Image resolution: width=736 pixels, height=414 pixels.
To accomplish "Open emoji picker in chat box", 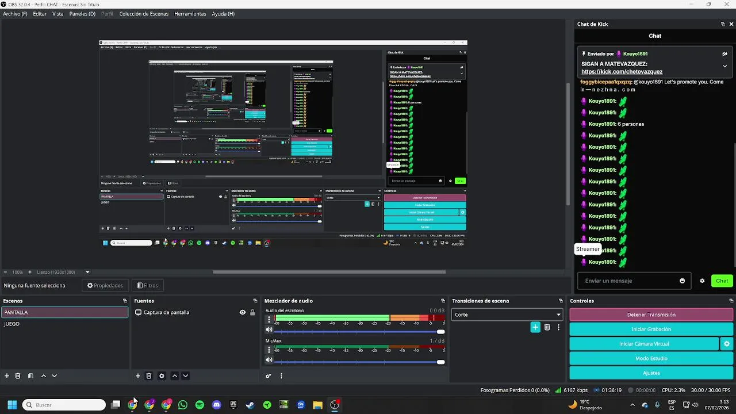I will [x=683, y=281].
